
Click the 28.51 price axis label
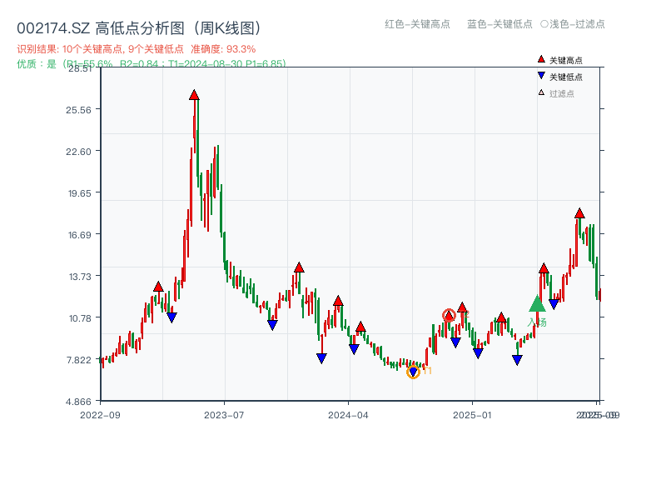80,70
